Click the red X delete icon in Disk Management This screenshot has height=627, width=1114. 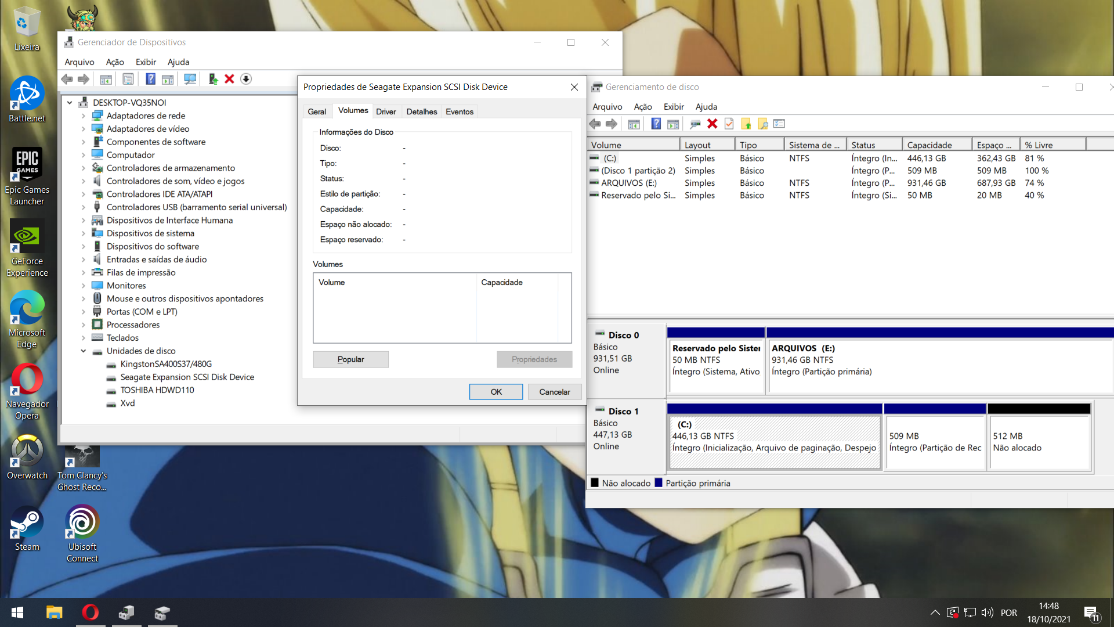coord(712,124)
